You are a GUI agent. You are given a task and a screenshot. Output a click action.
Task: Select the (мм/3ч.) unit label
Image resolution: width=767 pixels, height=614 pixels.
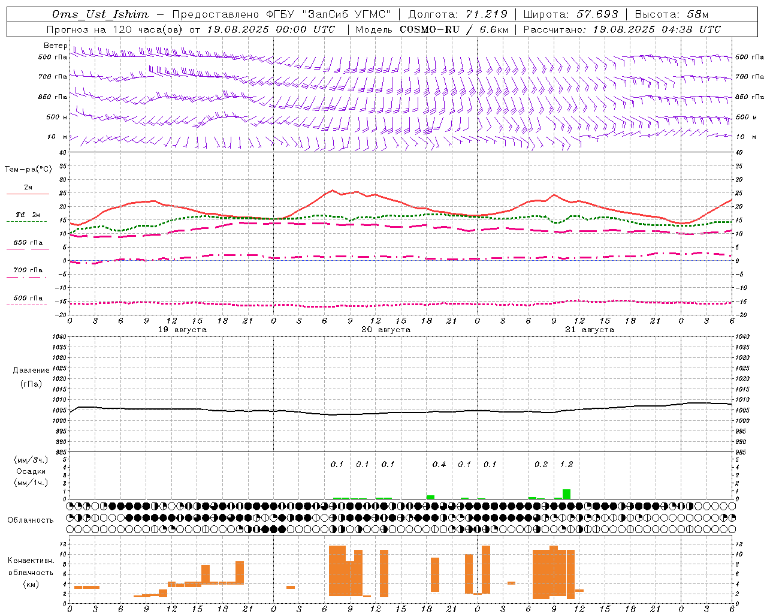click(31, 460)
